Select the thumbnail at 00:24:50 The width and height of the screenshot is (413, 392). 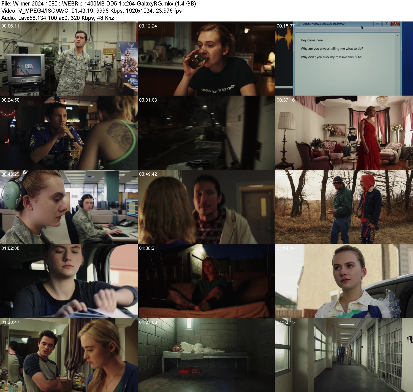69,133
